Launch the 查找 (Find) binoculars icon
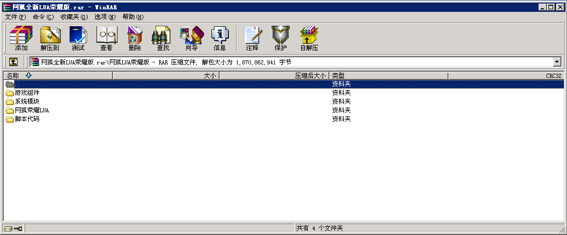Screen dimensions: 567x235 pyautogui.click(x=163, y=38)
